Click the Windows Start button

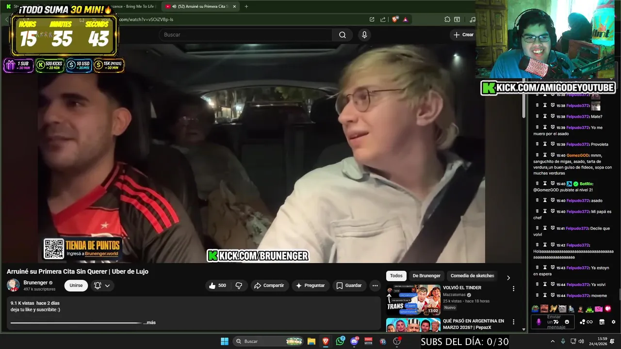click(x=225, y=341)
